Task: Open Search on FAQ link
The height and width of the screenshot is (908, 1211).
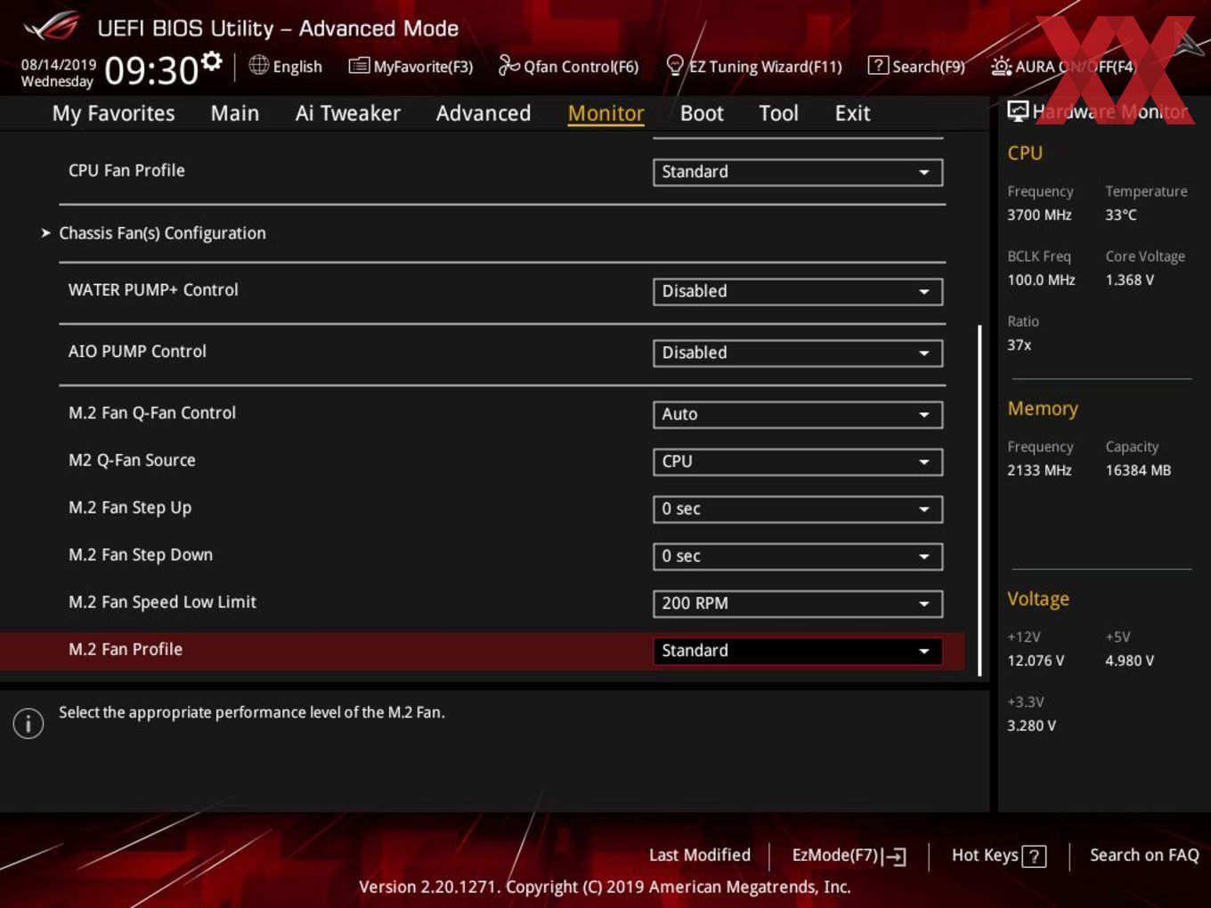Action: pyautogui.click(x=1144, y=855)
